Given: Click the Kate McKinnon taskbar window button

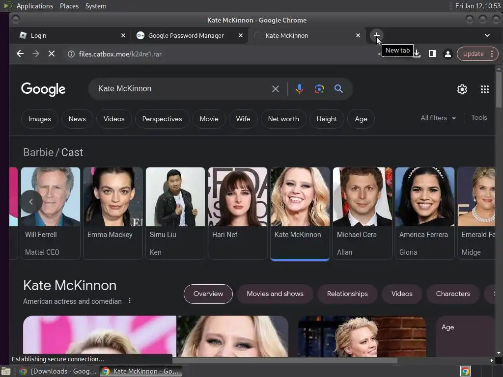Looking at the screenshot, I should pos(140,371).
